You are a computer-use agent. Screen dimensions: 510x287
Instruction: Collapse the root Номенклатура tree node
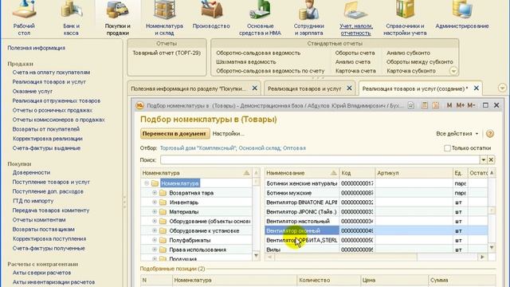147,183
